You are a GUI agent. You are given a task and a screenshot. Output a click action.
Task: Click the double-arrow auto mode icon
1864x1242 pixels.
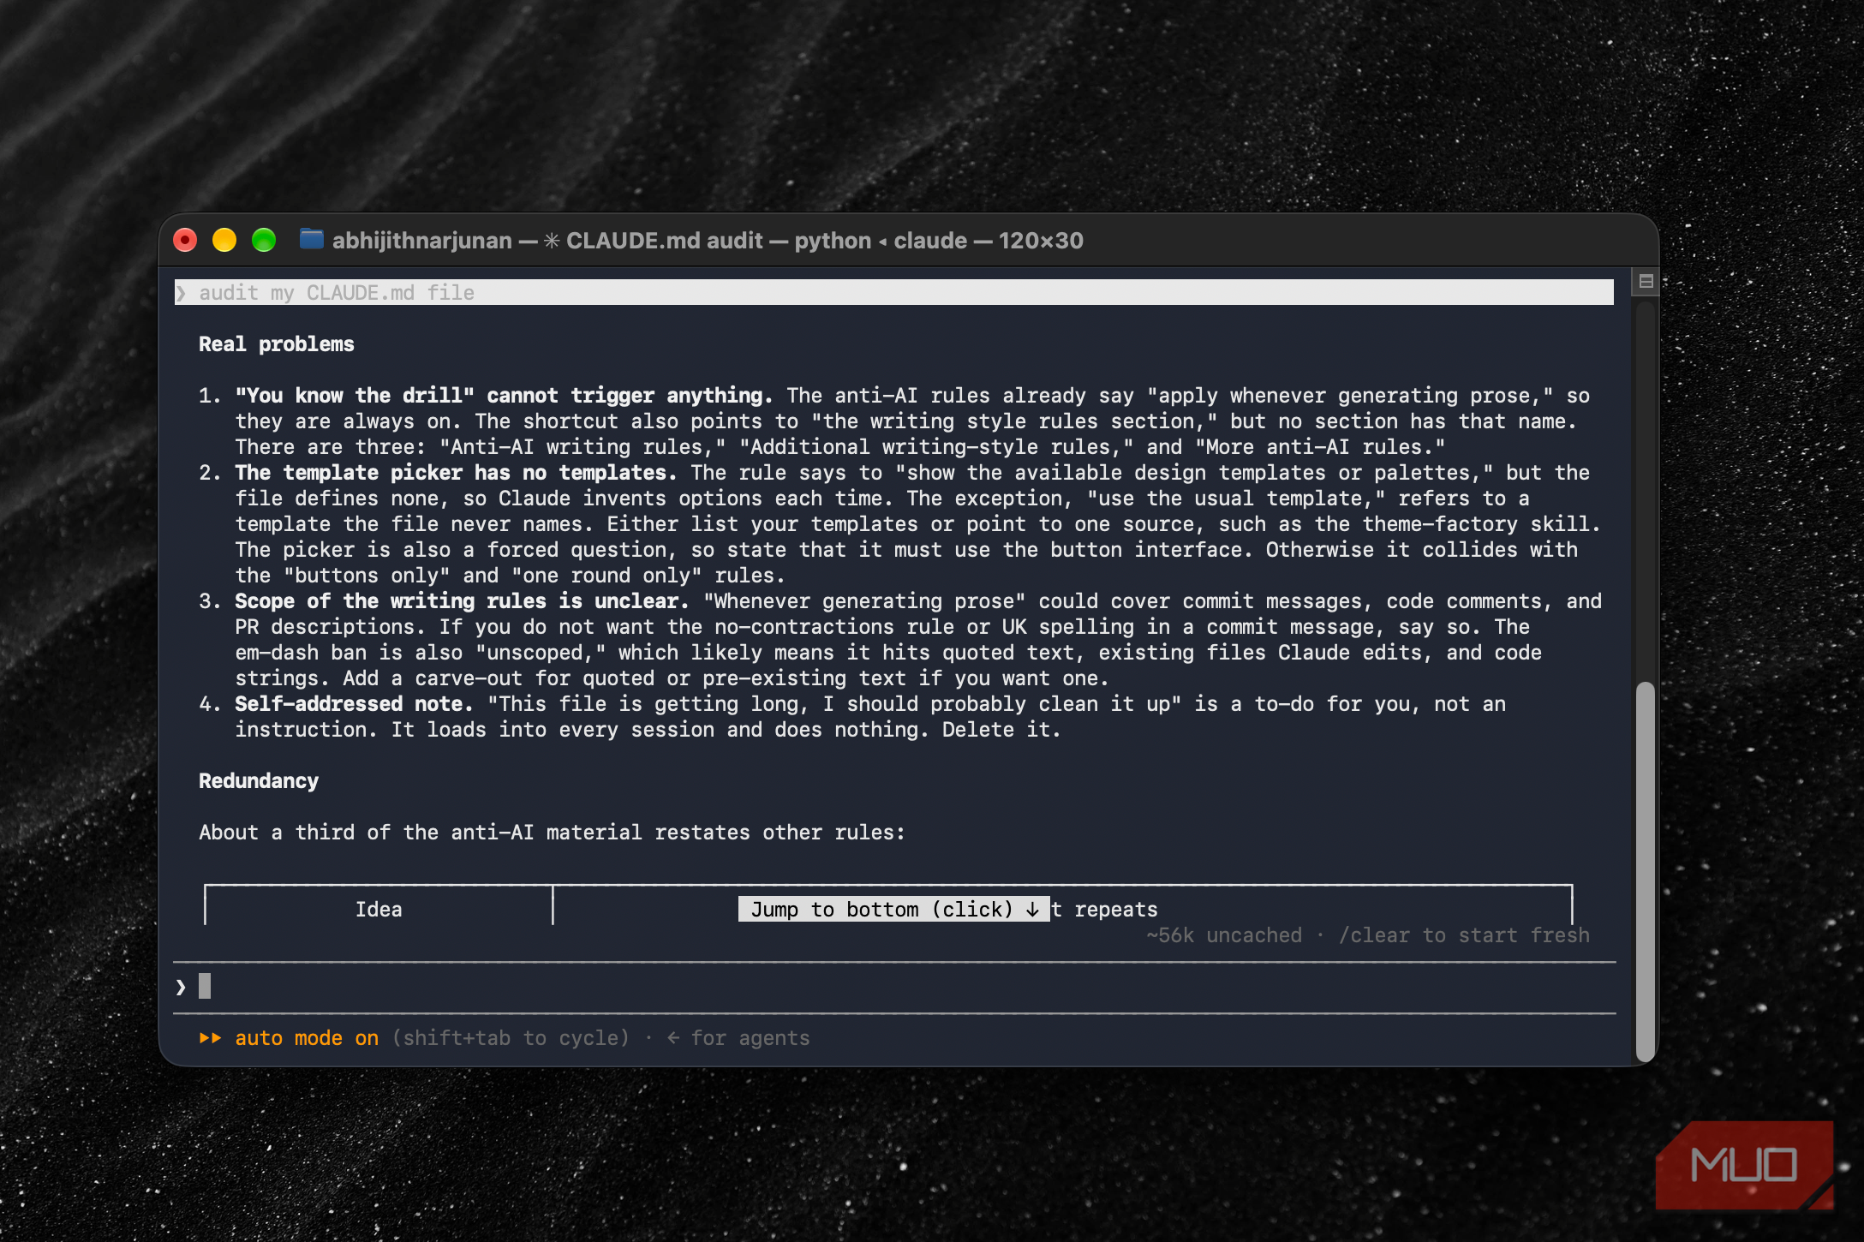click(x=210, y=1038)
